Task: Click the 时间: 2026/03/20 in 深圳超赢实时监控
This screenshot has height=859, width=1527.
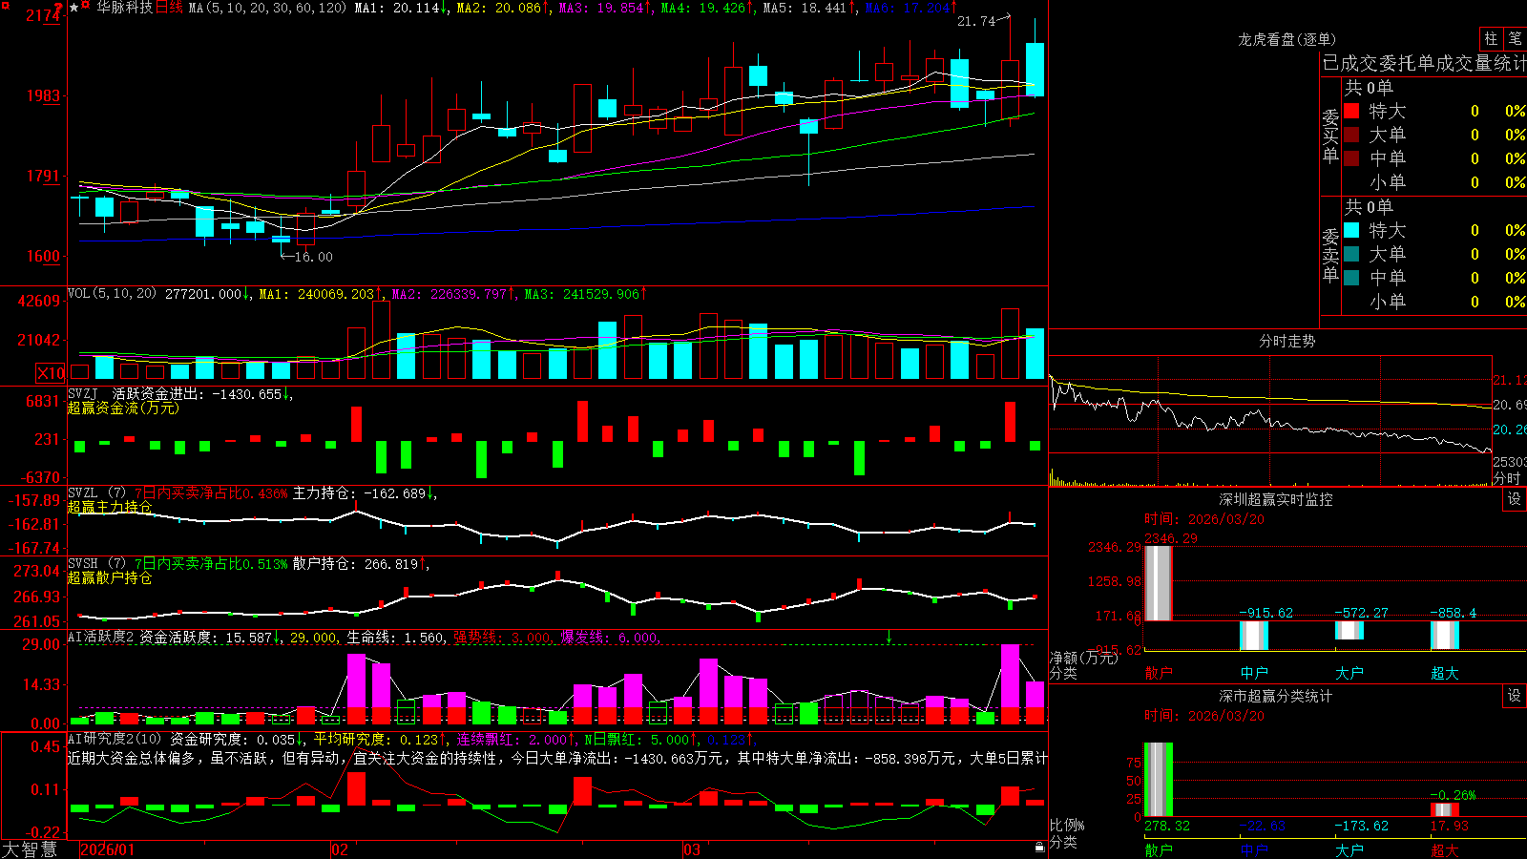Action: (x=1204, y=519)
